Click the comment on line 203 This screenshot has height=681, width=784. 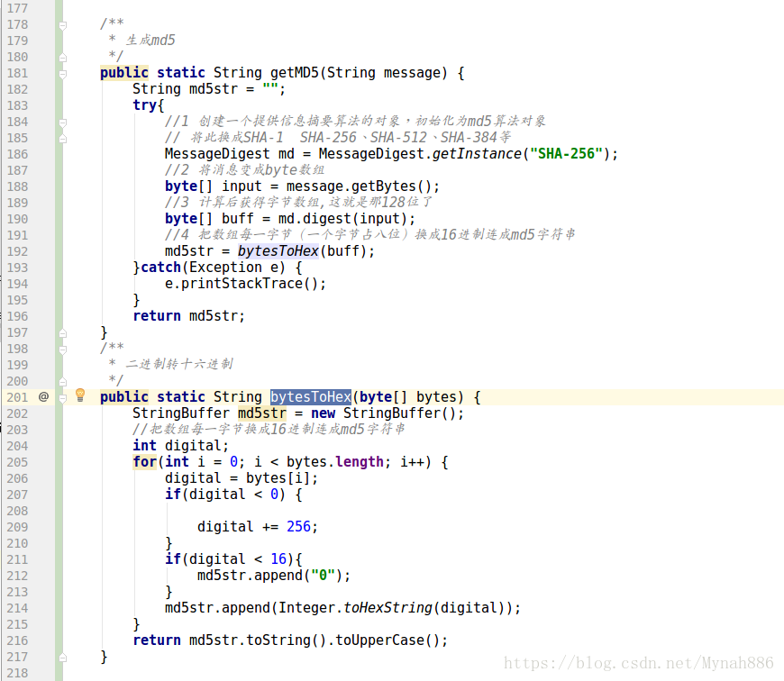tap(269, 429)
